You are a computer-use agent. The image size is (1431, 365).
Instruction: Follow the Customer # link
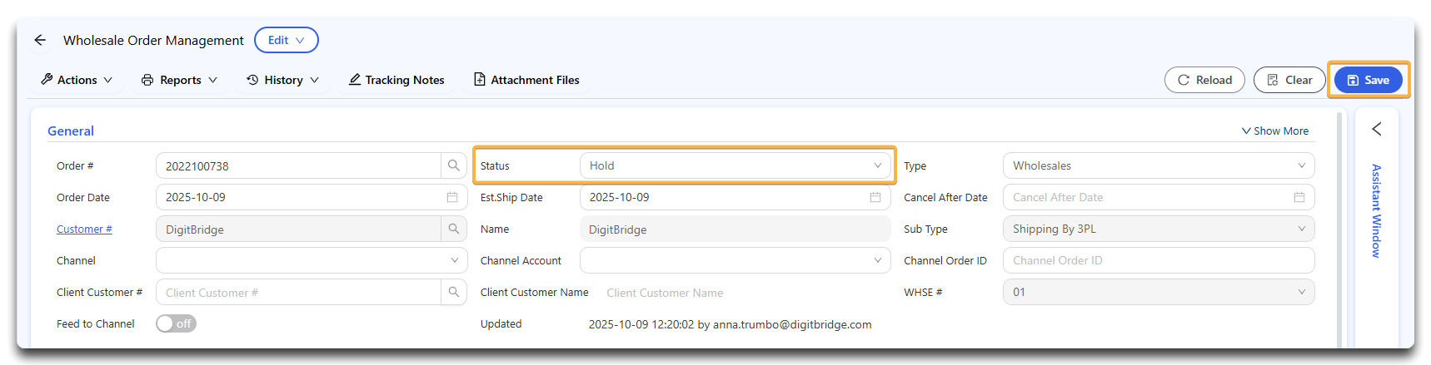point(84,229)
